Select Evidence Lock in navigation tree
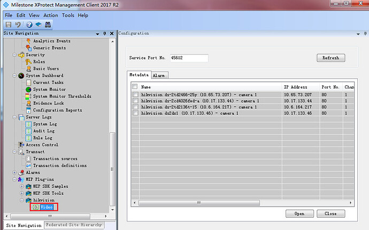The width and height of the screenshot is (369, 230). (x=48, y=103)
